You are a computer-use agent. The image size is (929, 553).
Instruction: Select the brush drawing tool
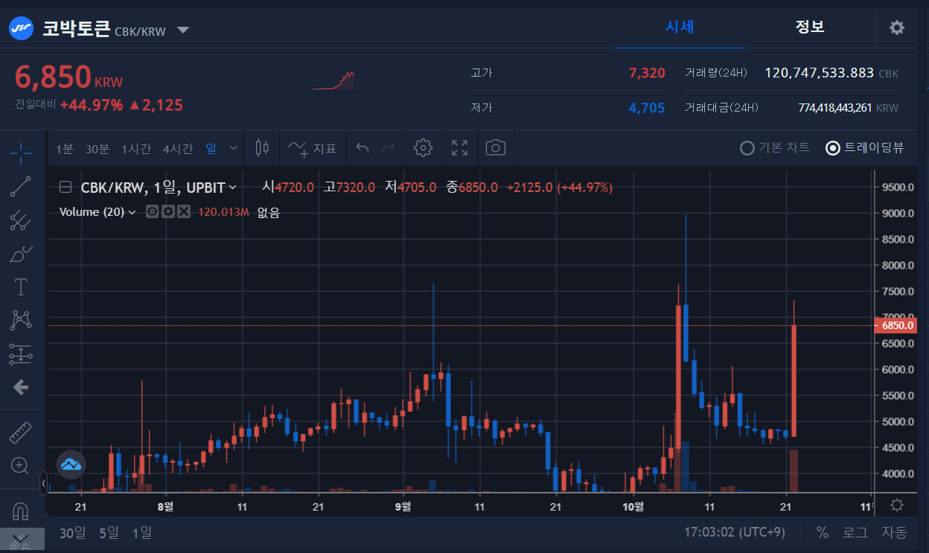21,254
